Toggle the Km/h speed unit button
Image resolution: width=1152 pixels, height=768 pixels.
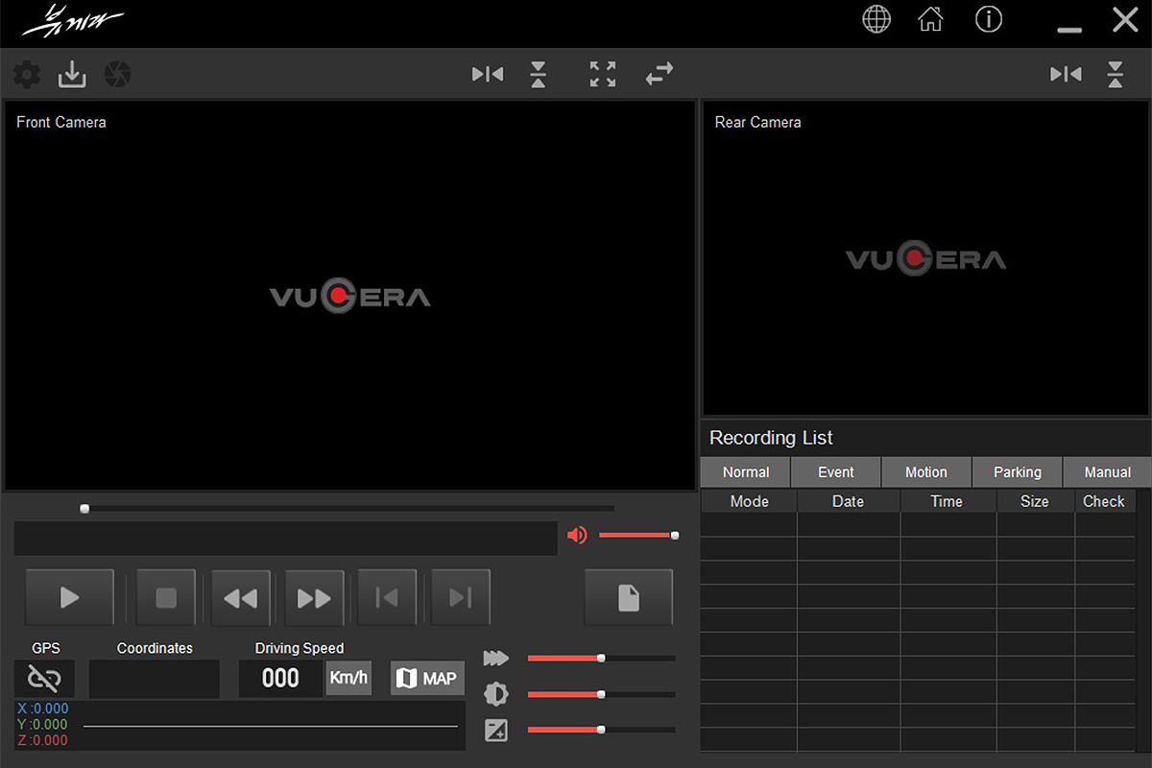click(348, 678)
